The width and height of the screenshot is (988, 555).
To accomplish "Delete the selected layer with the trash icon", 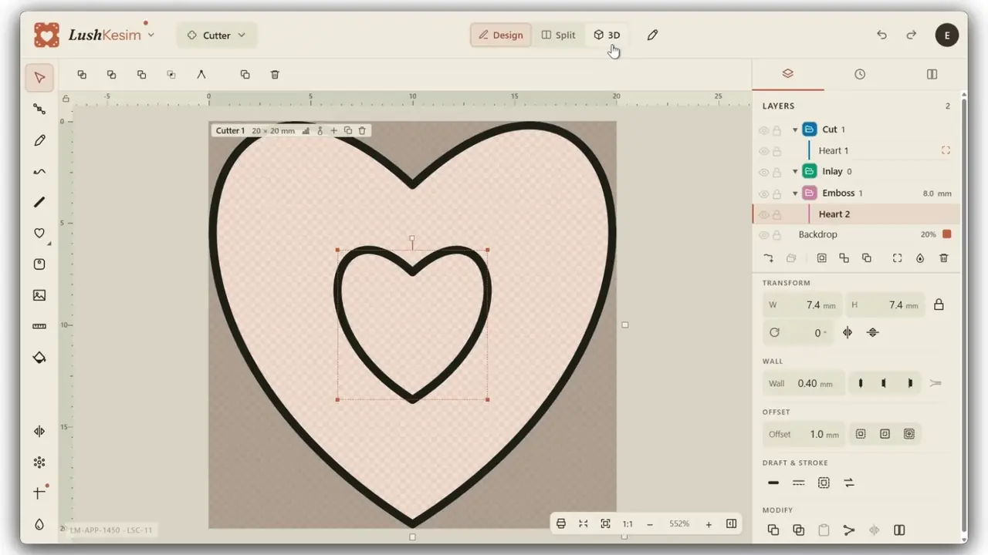I will point(943,258).
